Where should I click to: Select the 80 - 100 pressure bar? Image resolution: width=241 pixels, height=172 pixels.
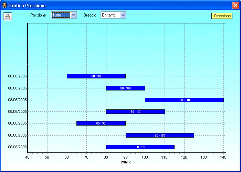click(125, 88)
